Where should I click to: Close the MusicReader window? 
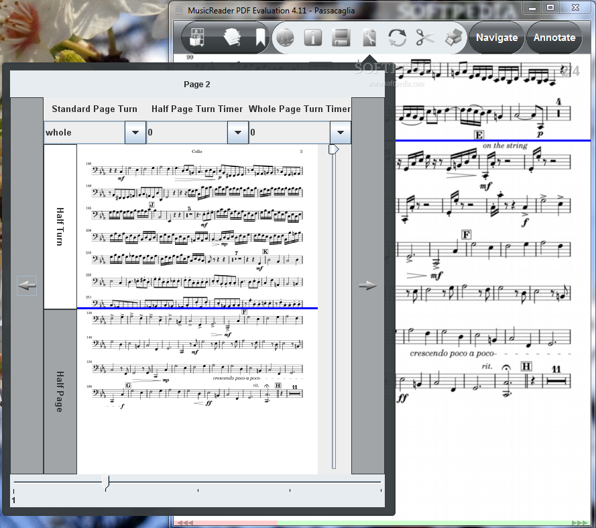[x=575, y=8]
